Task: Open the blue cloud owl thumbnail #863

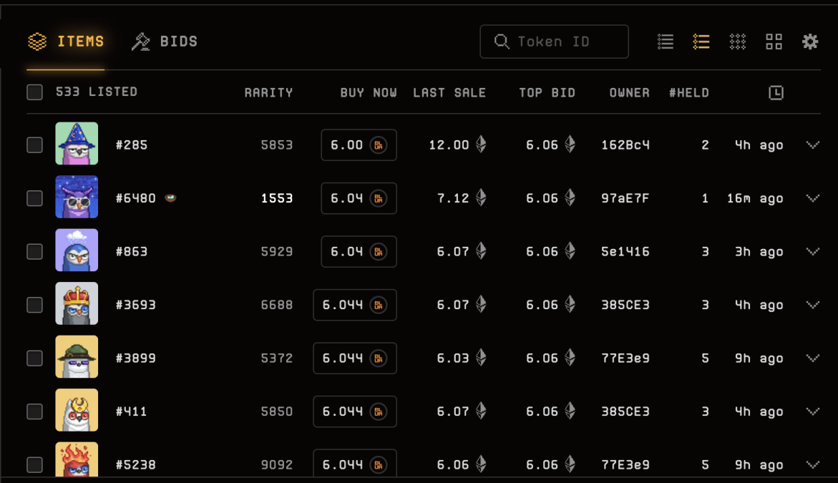Action: pos(77,250)
